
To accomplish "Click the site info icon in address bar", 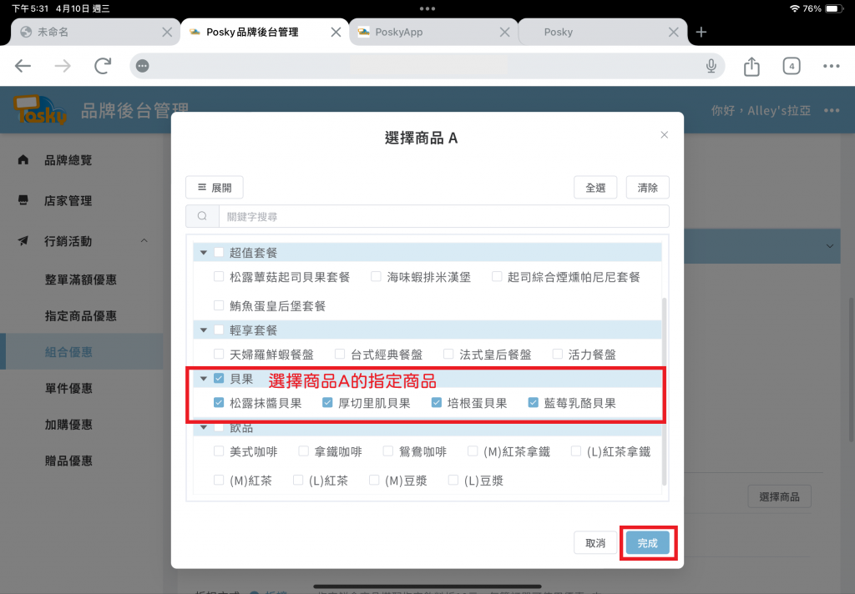I will click(x=142, y=66).
